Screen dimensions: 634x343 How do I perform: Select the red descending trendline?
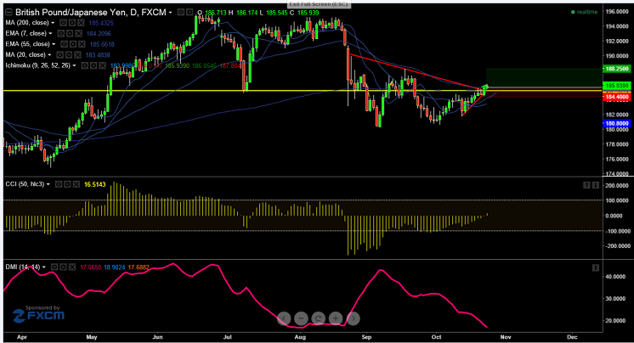tap(416, 71)
